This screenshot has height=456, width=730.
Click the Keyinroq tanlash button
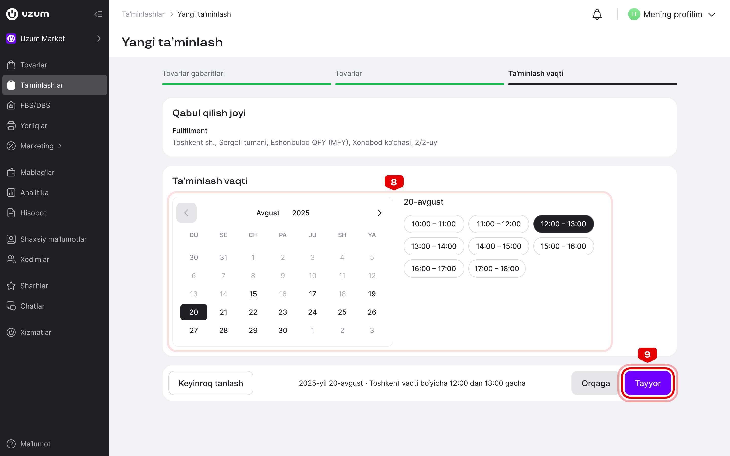pos(211,383)
